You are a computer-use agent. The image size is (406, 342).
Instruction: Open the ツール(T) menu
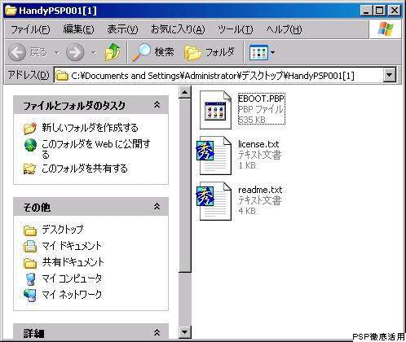236,29
